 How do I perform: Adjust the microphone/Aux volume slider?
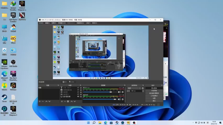100,92
